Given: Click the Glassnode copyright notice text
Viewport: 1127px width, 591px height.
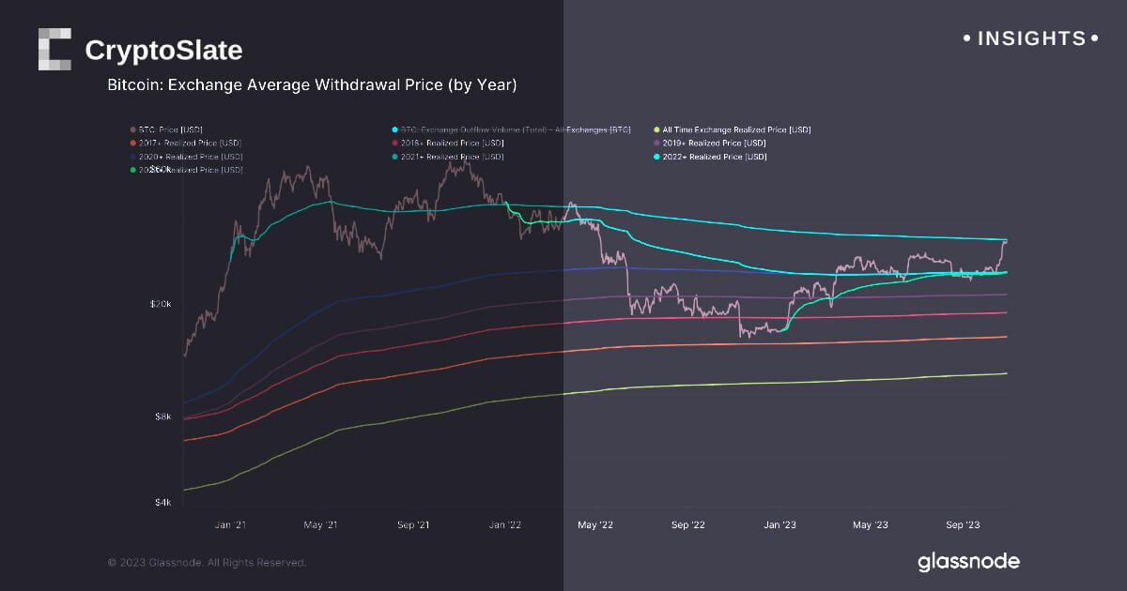Looking at the screenshot, I should tap(207, 563).
